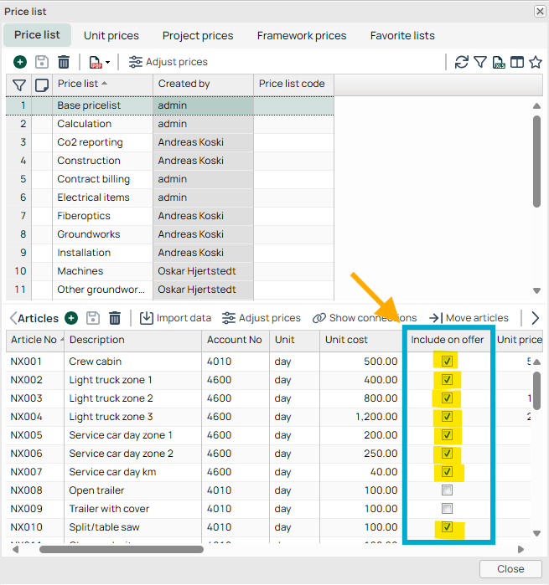The width and height of the screenshot is (549, 585).
Task: Sort by Price list code column
Action: click(293, 84)
